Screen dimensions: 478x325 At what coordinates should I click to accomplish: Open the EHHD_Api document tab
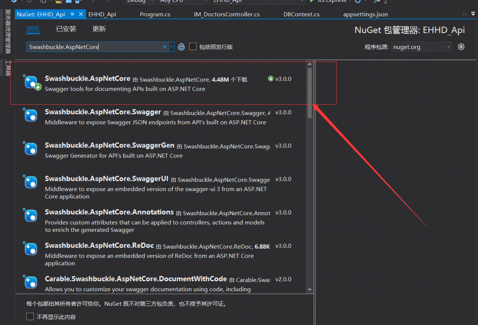(102, 14)
